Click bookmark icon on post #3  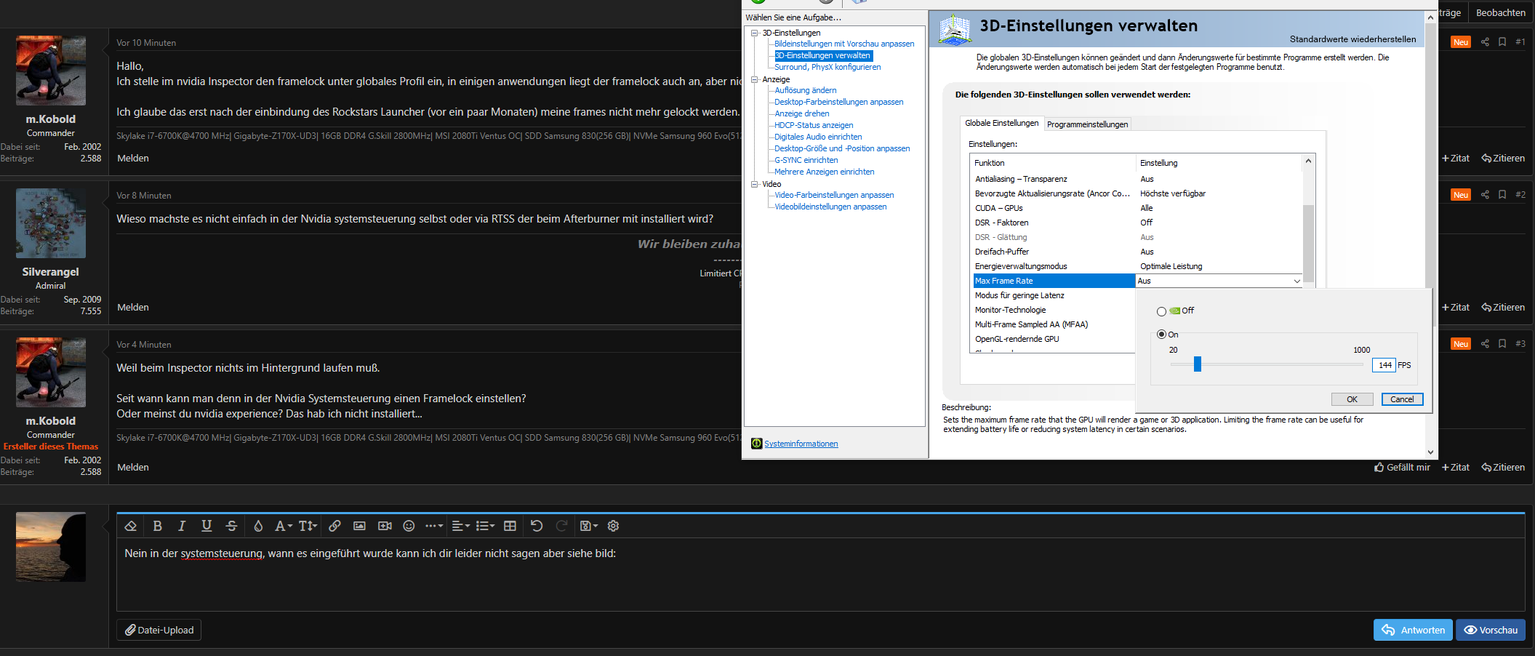click(1502, 344)
